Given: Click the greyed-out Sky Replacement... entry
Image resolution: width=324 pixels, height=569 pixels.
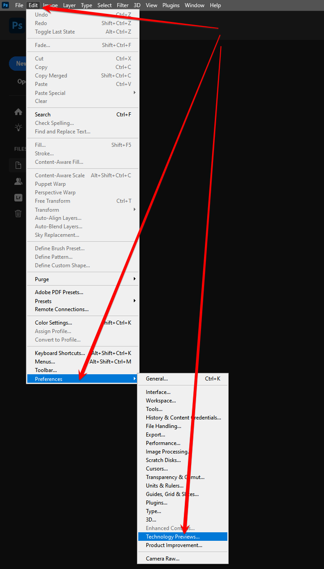Looking at the screenshot, I should tap(83, 235).
